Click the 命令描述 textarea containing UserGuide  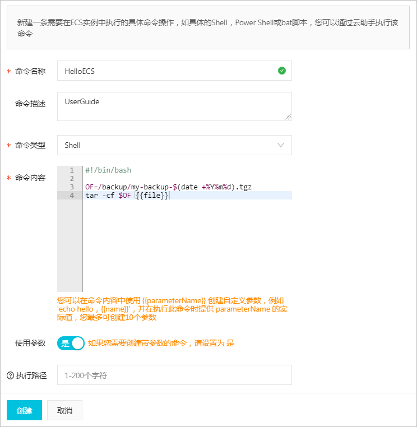click(174, 106)
